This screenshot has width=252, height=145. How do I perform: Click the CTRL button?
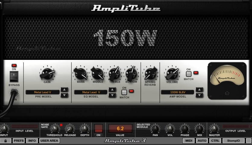click(215, 141)
